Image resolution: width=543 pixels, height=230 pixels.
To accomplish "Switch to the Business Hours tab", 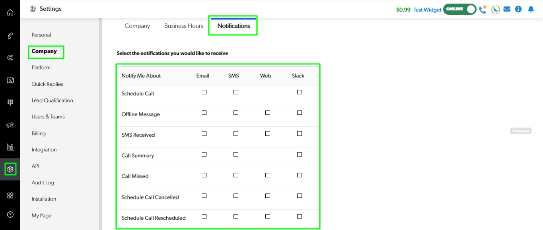I will click(183, 26).
